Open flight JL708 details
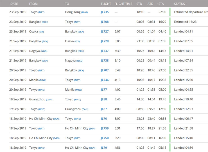This screenshot has height=152, width=208. pos(105,22)
